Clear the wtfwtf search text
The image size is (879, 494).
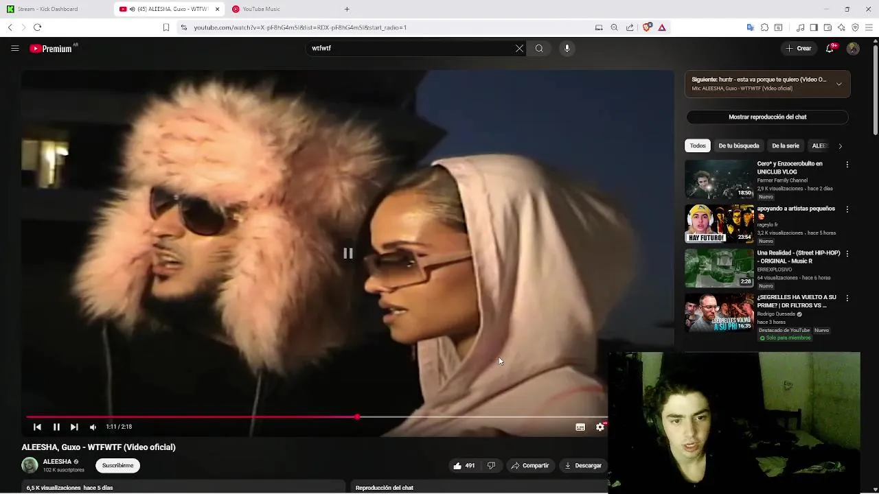(x=519, y=48)
